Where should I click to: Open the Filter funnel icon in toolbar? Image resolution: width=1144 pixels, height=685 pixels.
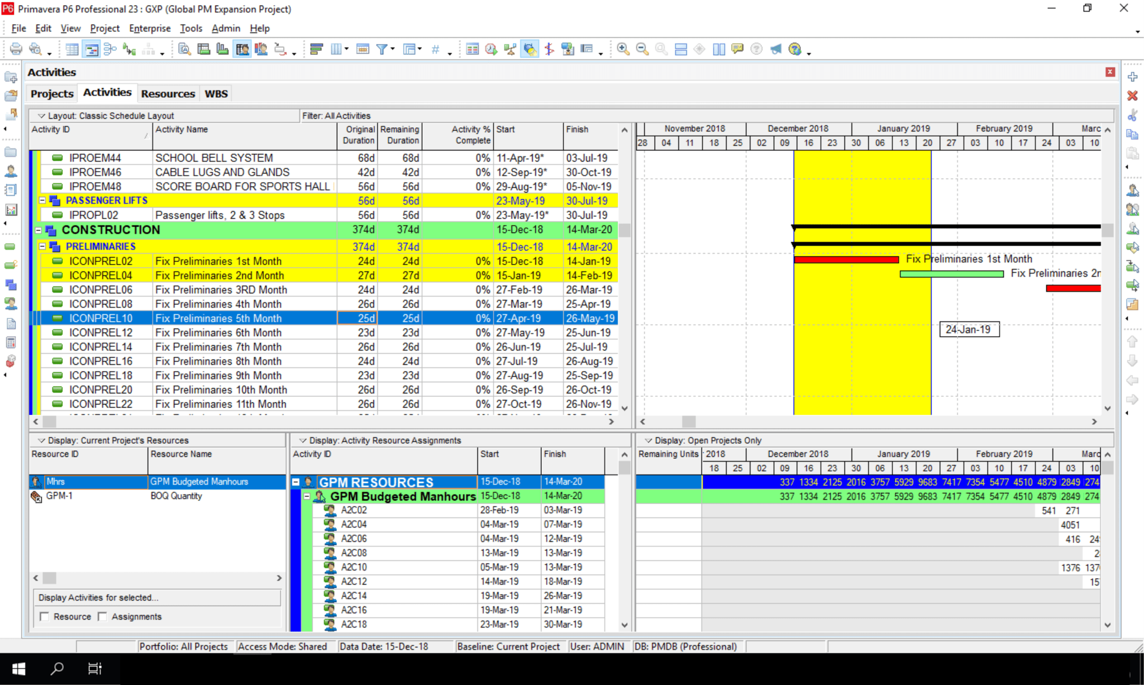(382, 49)
